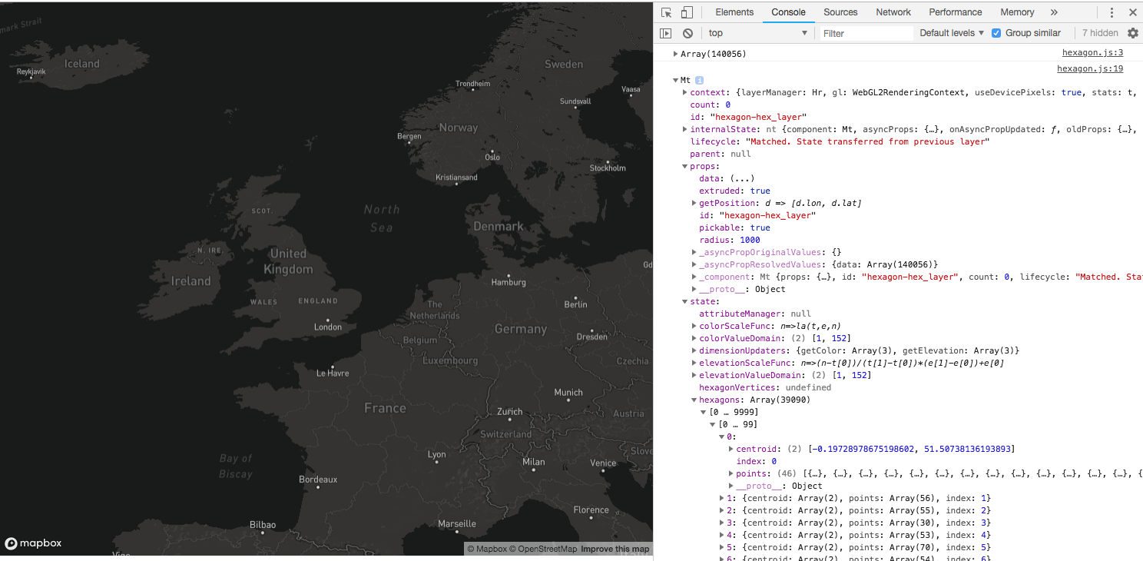Open console settings gear icon

1132,33
